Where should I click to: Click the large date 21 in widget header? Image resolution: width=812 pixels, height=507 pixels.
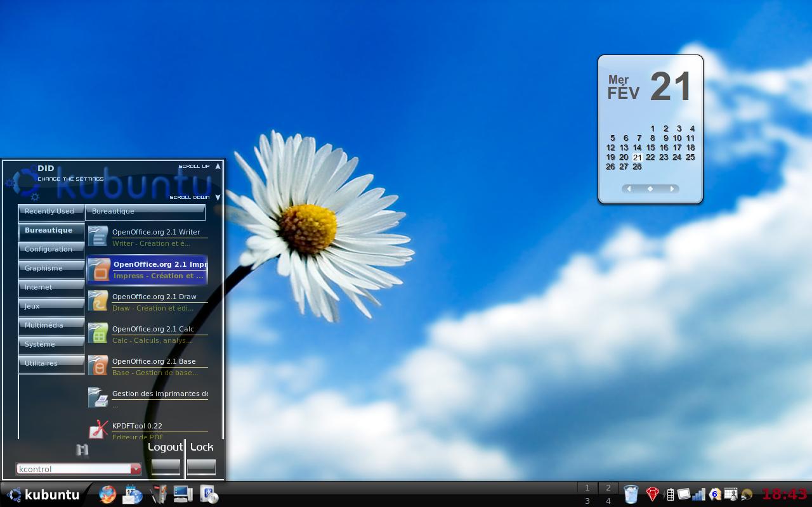click(x=671, y=86)
